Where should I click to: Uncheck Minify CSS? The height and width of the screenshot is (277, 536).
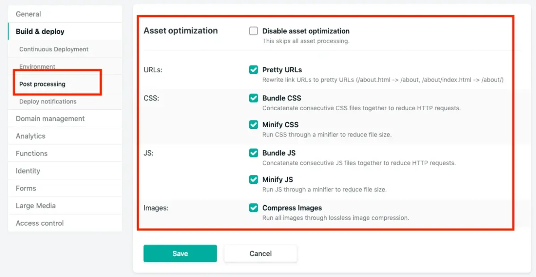coord(253,124)
